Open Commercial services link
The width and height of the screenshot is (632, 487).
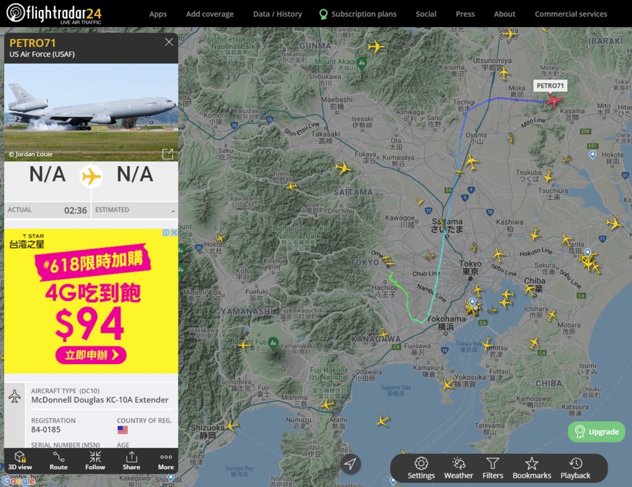[571, 14]
